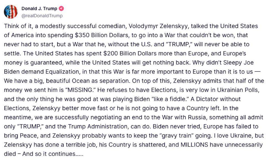Click the flag-themed profile avatar
This screenshot has width=268, height=160.
[x=11, y=12]
